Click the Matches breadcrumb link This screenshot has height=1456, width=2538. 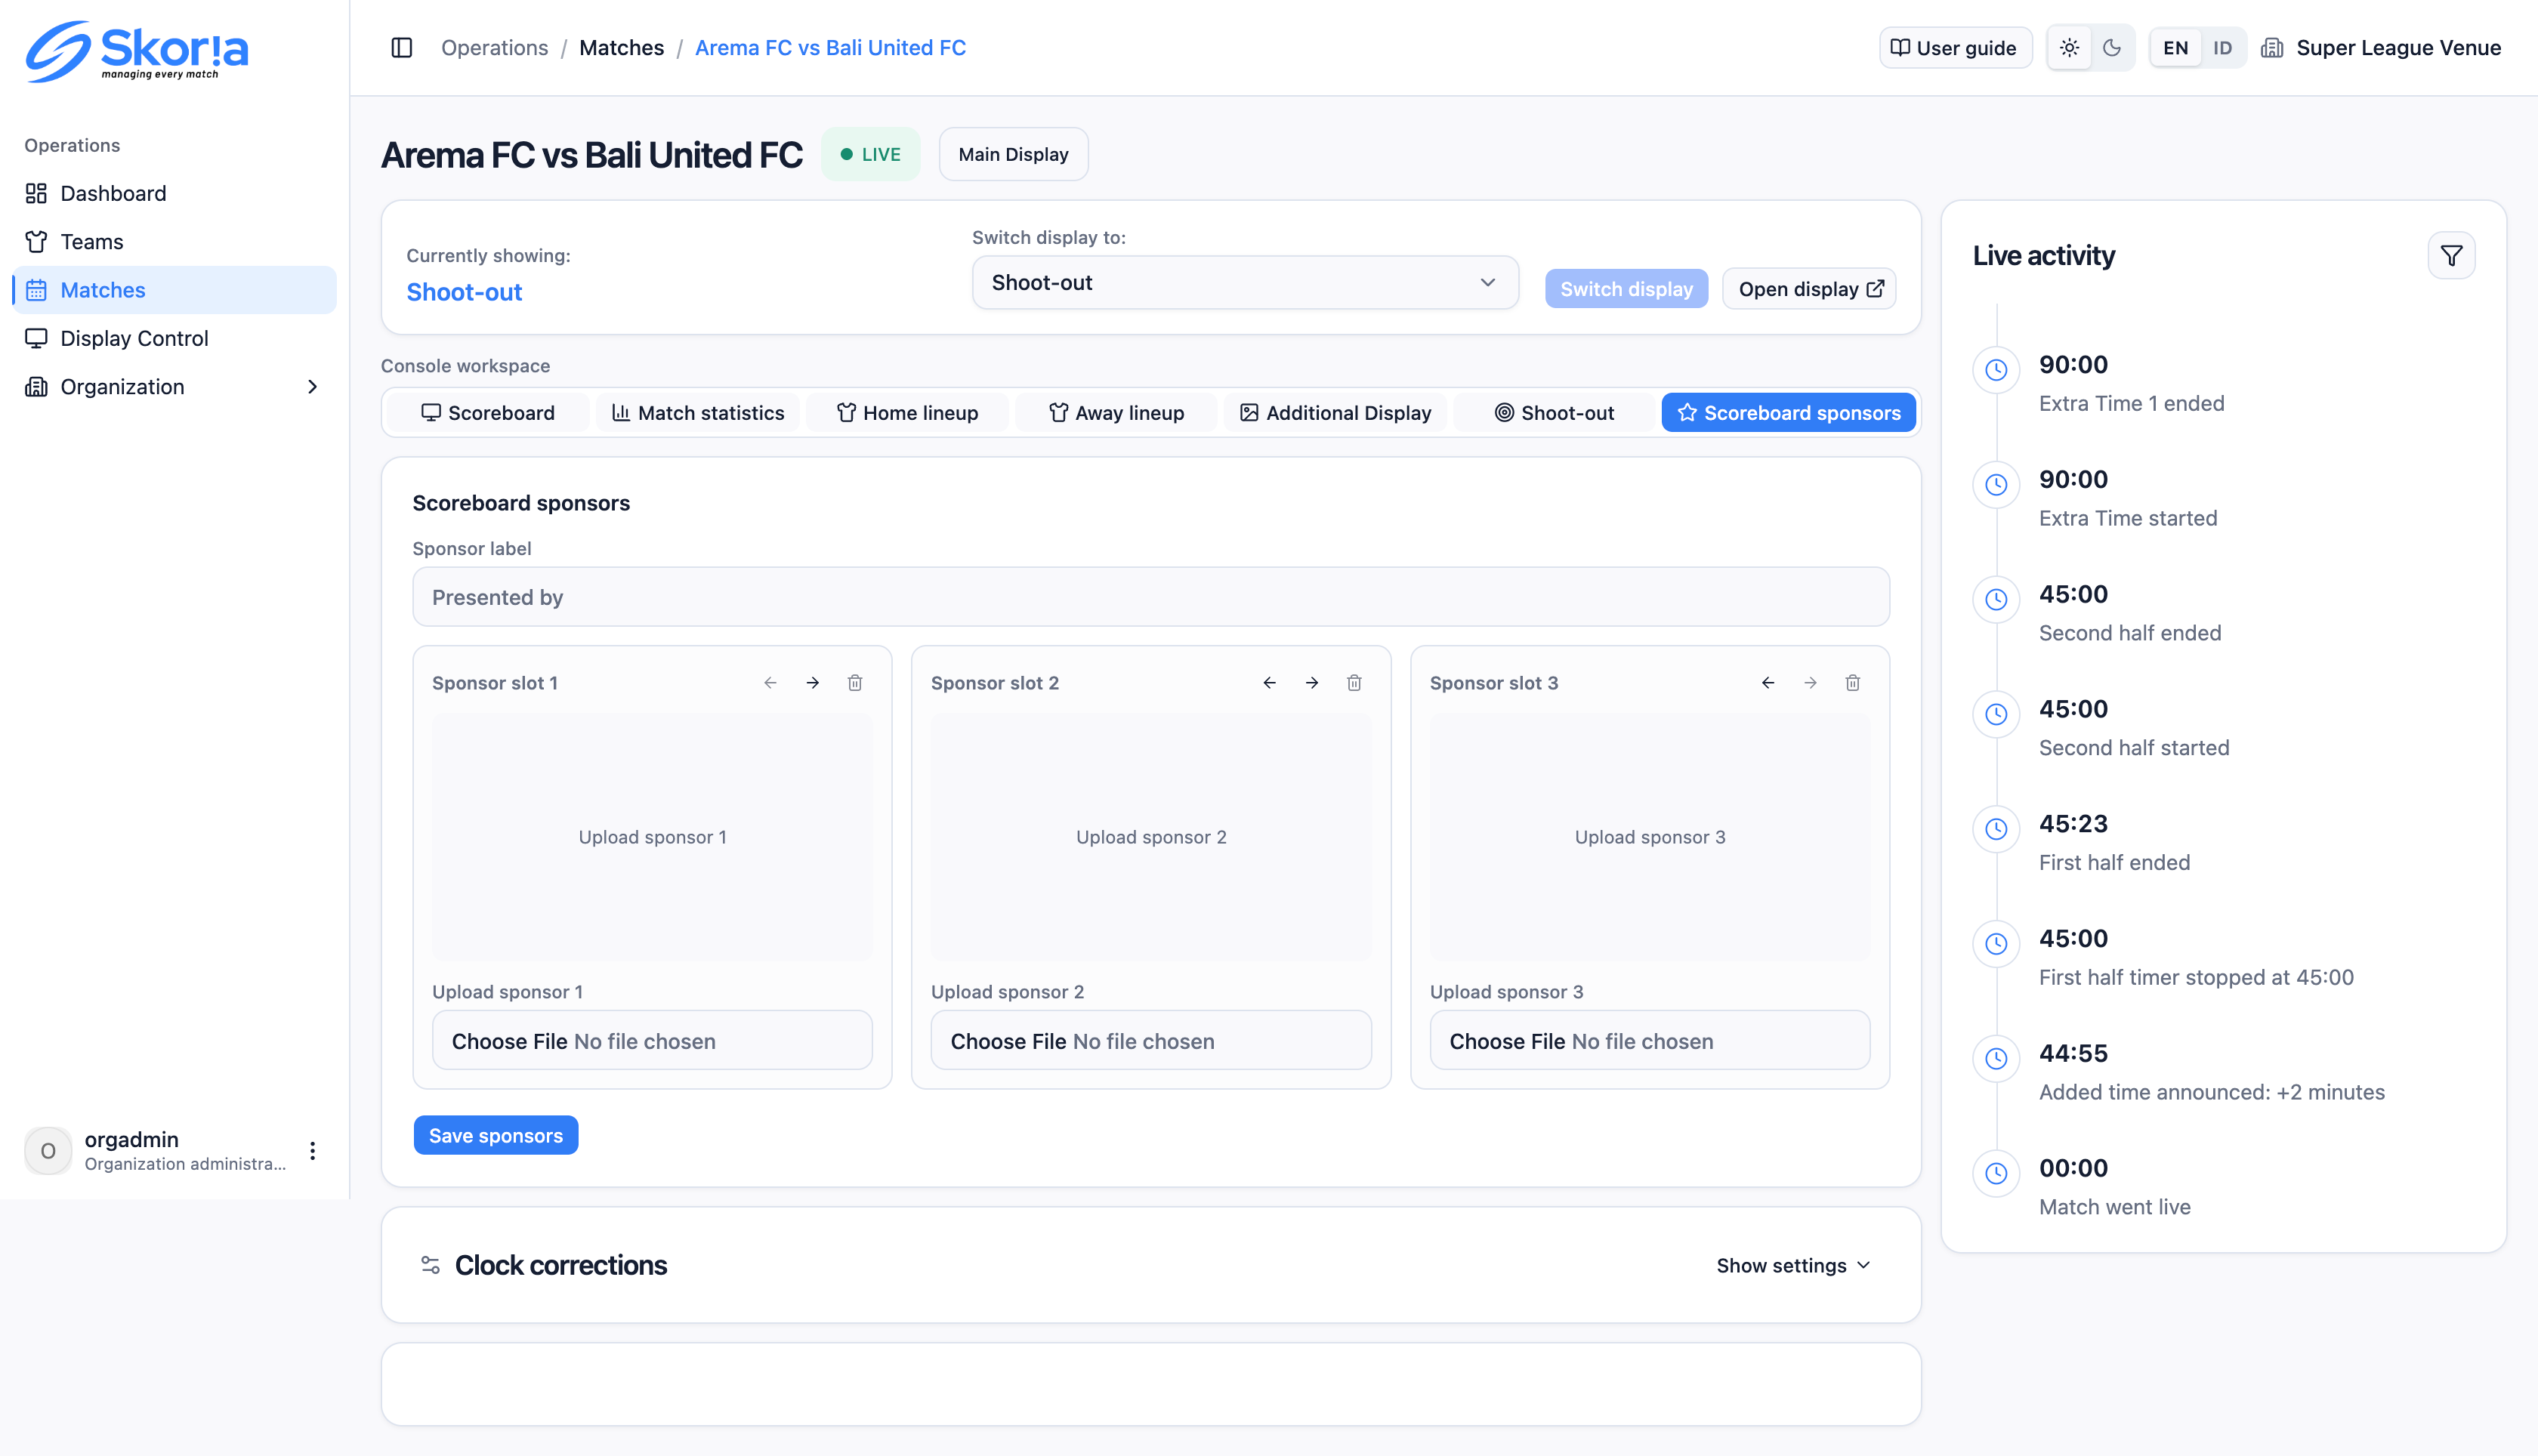pos(621,47)
